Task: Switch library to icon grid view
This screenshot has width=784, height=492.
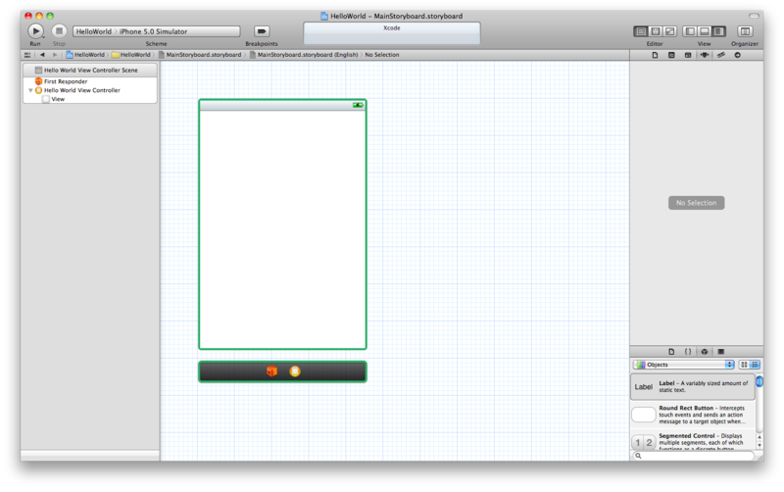Action: 744,365
